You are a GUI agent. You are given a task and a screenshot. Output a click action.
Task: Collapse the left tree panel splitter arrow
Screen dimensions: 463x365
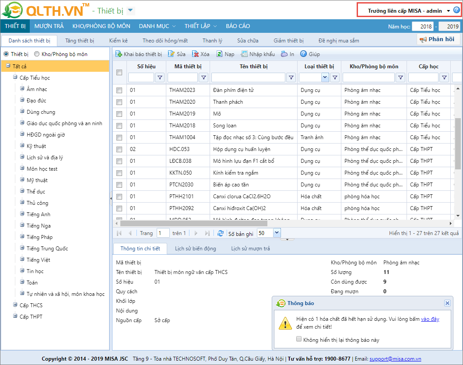[x=111, y=198]
